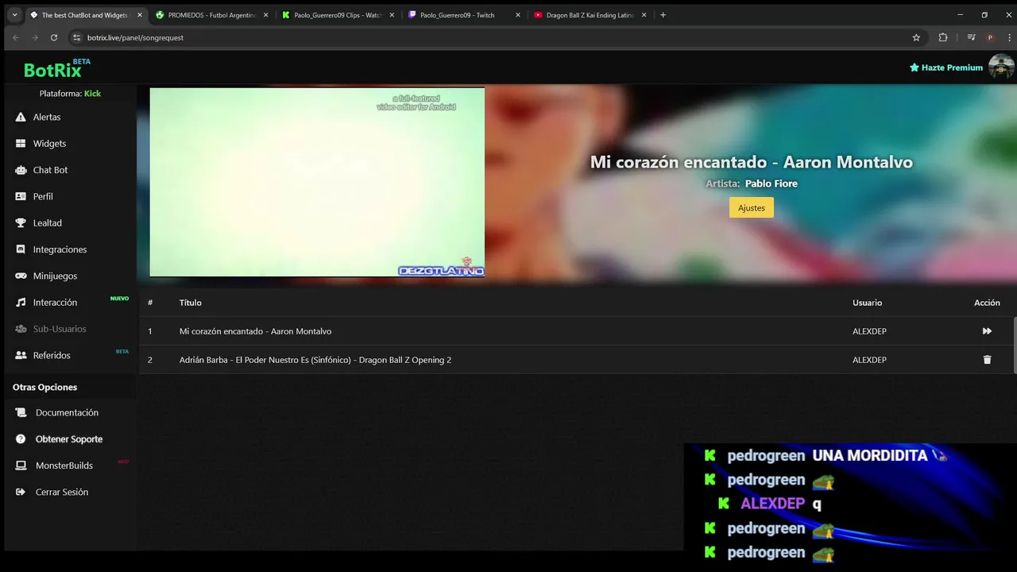
Task: Skip current song with fast-forward icon
Action: click(987, 331)
